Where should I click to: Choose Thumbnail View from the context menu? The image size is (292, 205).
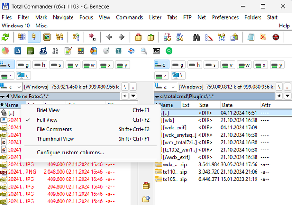(x=90, y=139)
